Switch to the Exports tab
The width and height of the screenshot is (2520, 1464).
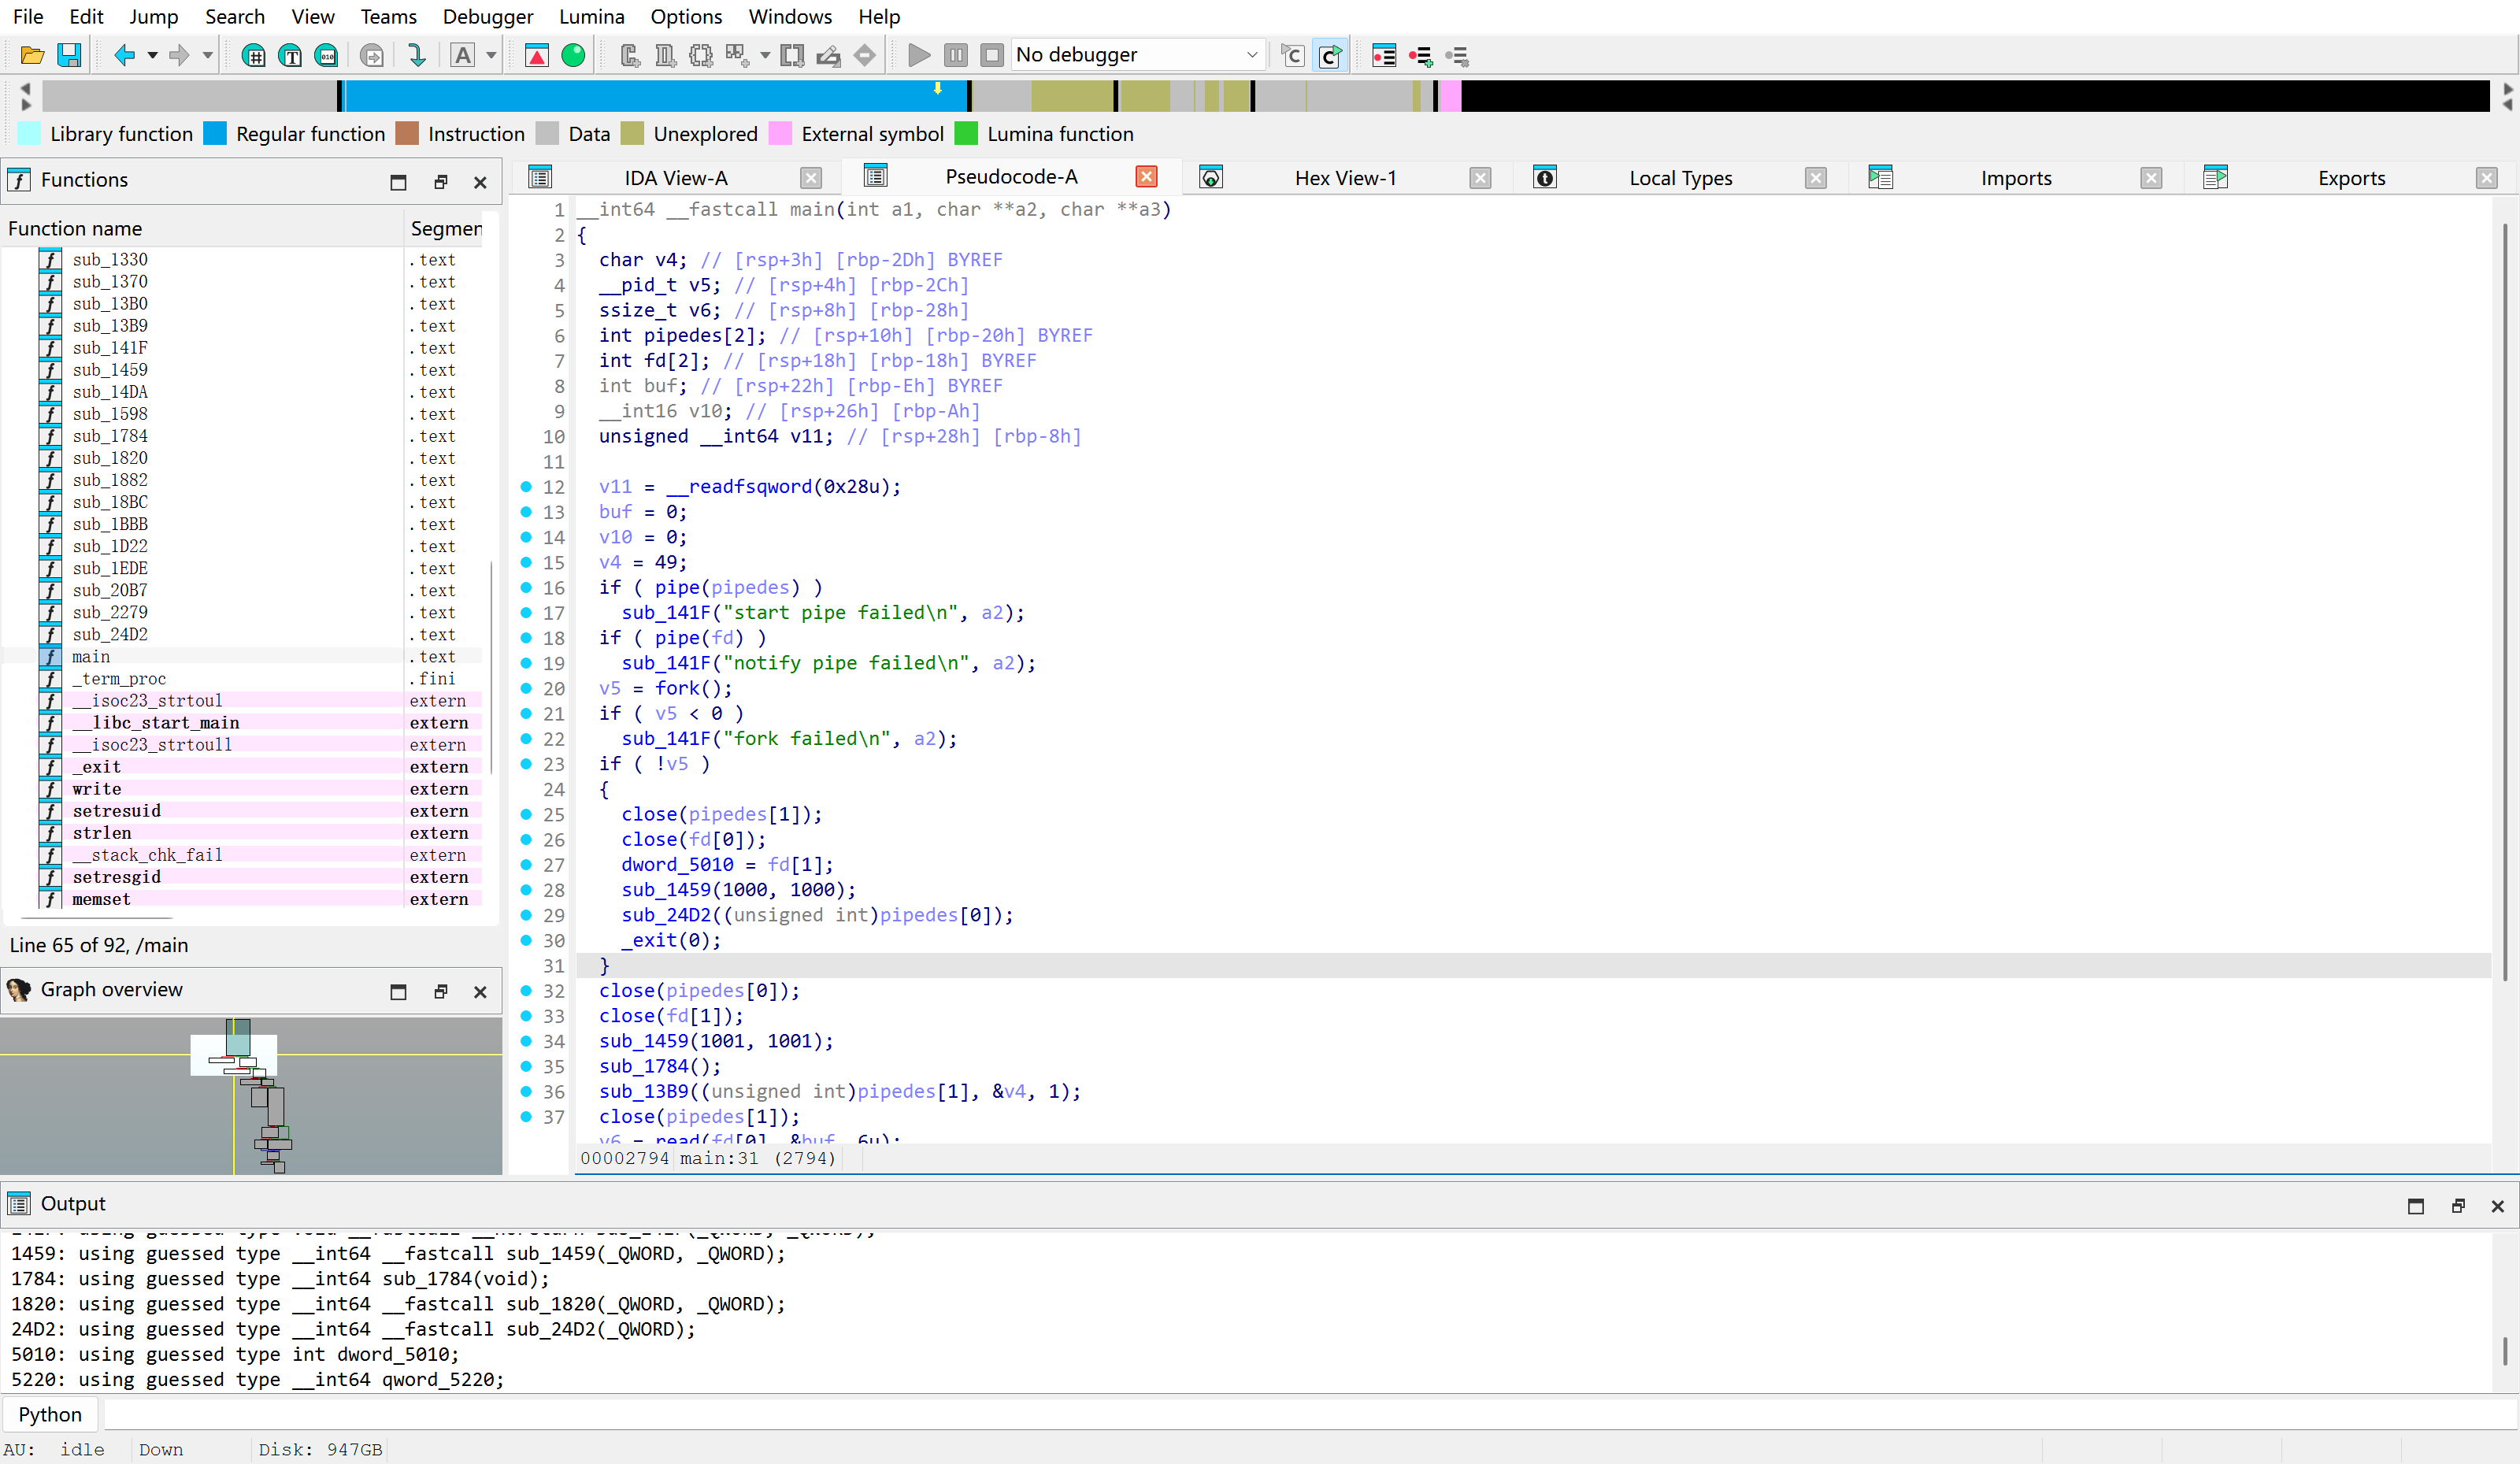click(x=2351, y=178)
